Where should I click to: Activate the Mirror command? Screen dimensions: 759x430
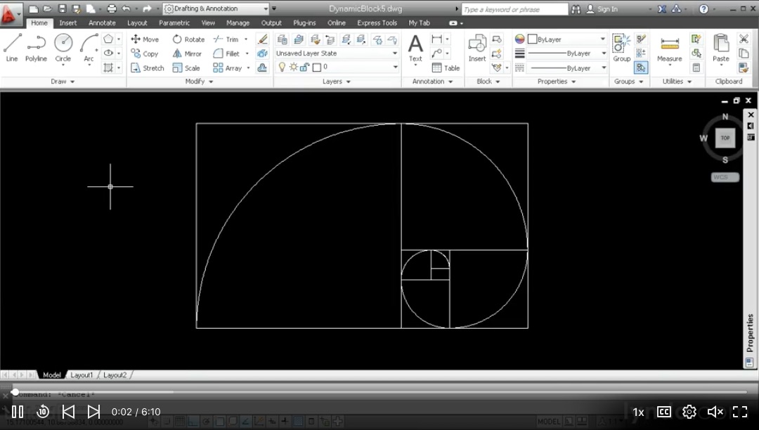tap(187, 53)
